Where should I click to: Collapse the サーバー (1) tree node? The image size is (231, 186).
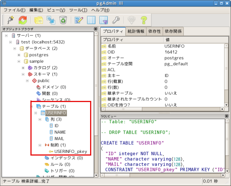(x=6, y=35)
